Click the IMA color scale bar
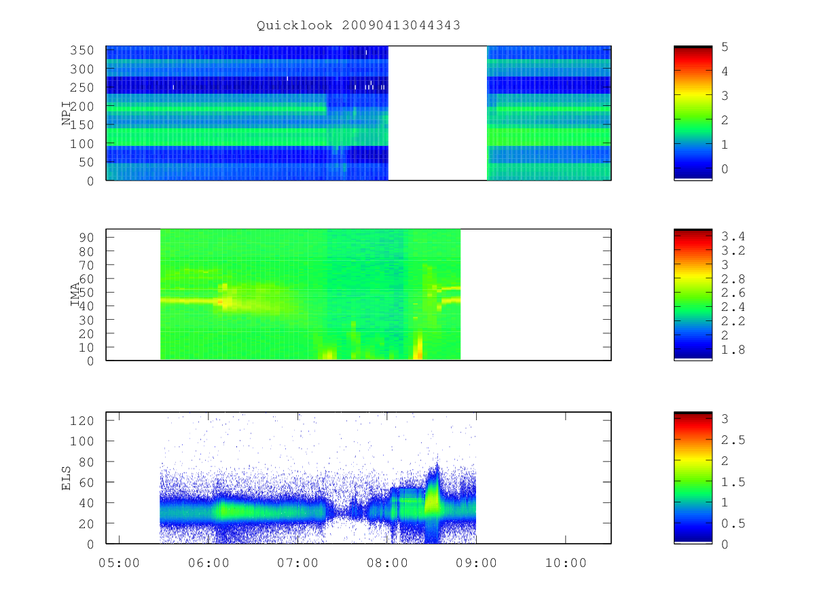 click(693, 295)
